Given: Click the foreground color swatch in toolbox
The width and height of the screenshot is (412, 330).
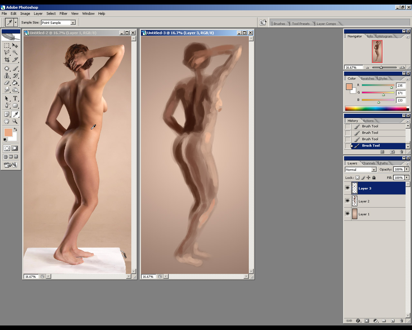Looking at the screenshot, I should 8,132.
